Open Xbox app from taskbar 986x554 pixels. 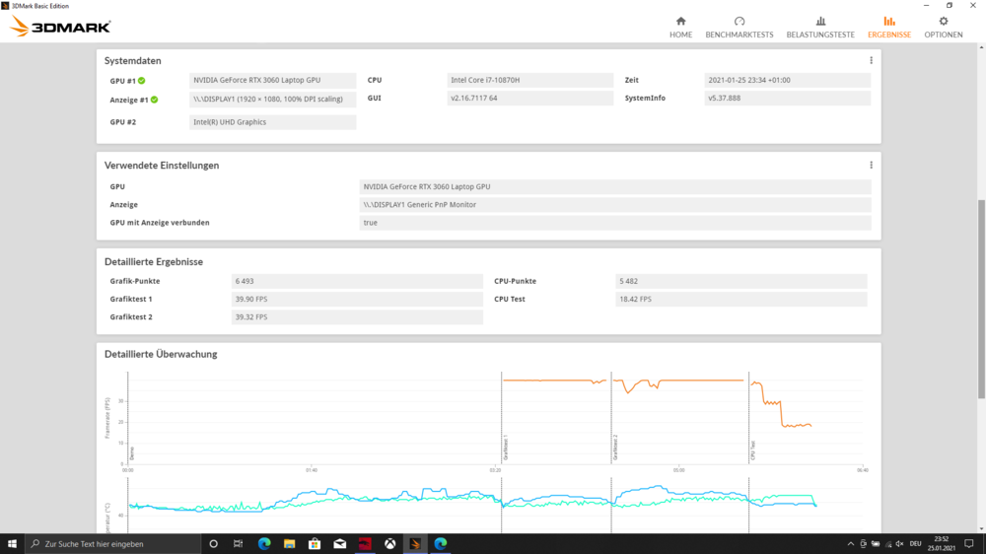(390, 543)
